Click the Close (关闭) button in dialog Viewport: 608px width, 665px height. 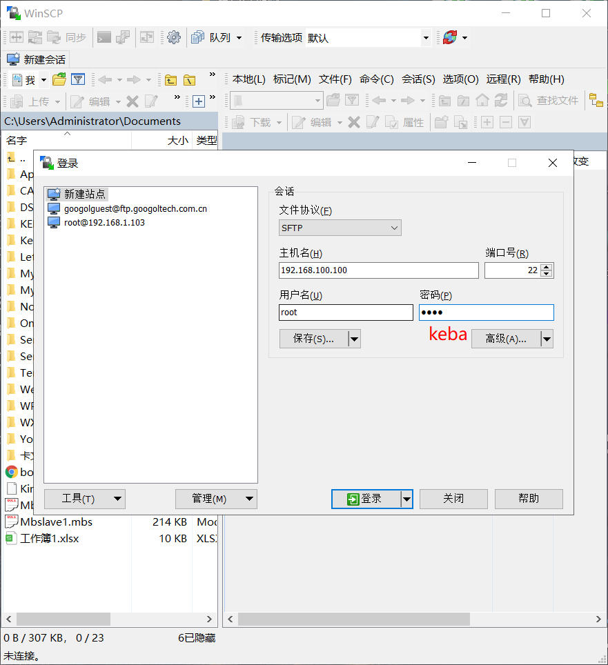pyautogui.click(x=453, y=499)
